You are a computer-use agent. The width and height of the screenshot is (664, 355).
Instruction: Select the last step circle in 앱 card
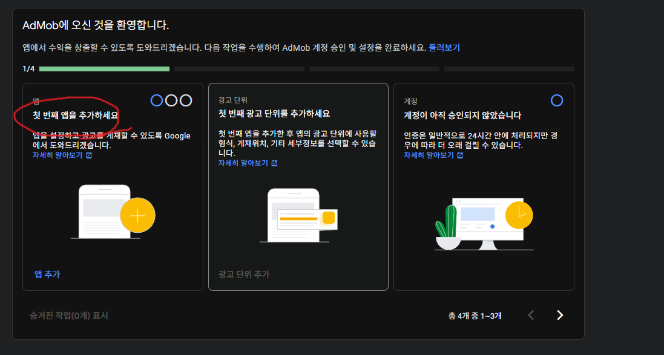[186, 100]
